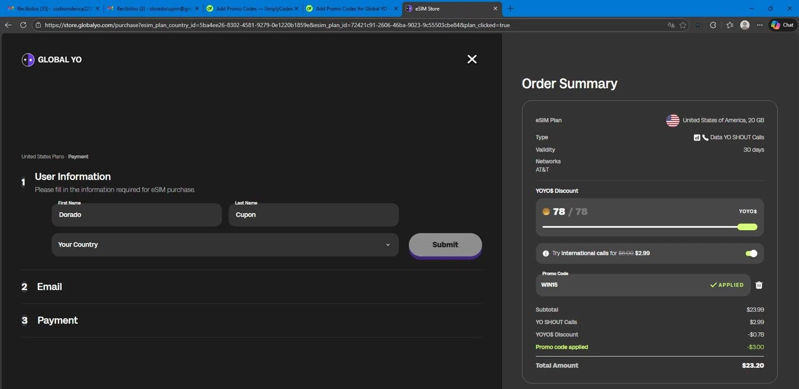Click the site info lock icon in address bar
799x389 pixels.
click(x=38, y=25)
